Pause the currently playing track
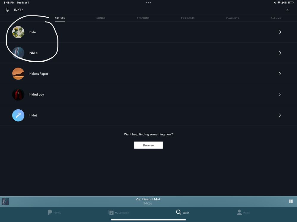Image resolution: width=297 pixels, height=222 pixels. point(291,201)
